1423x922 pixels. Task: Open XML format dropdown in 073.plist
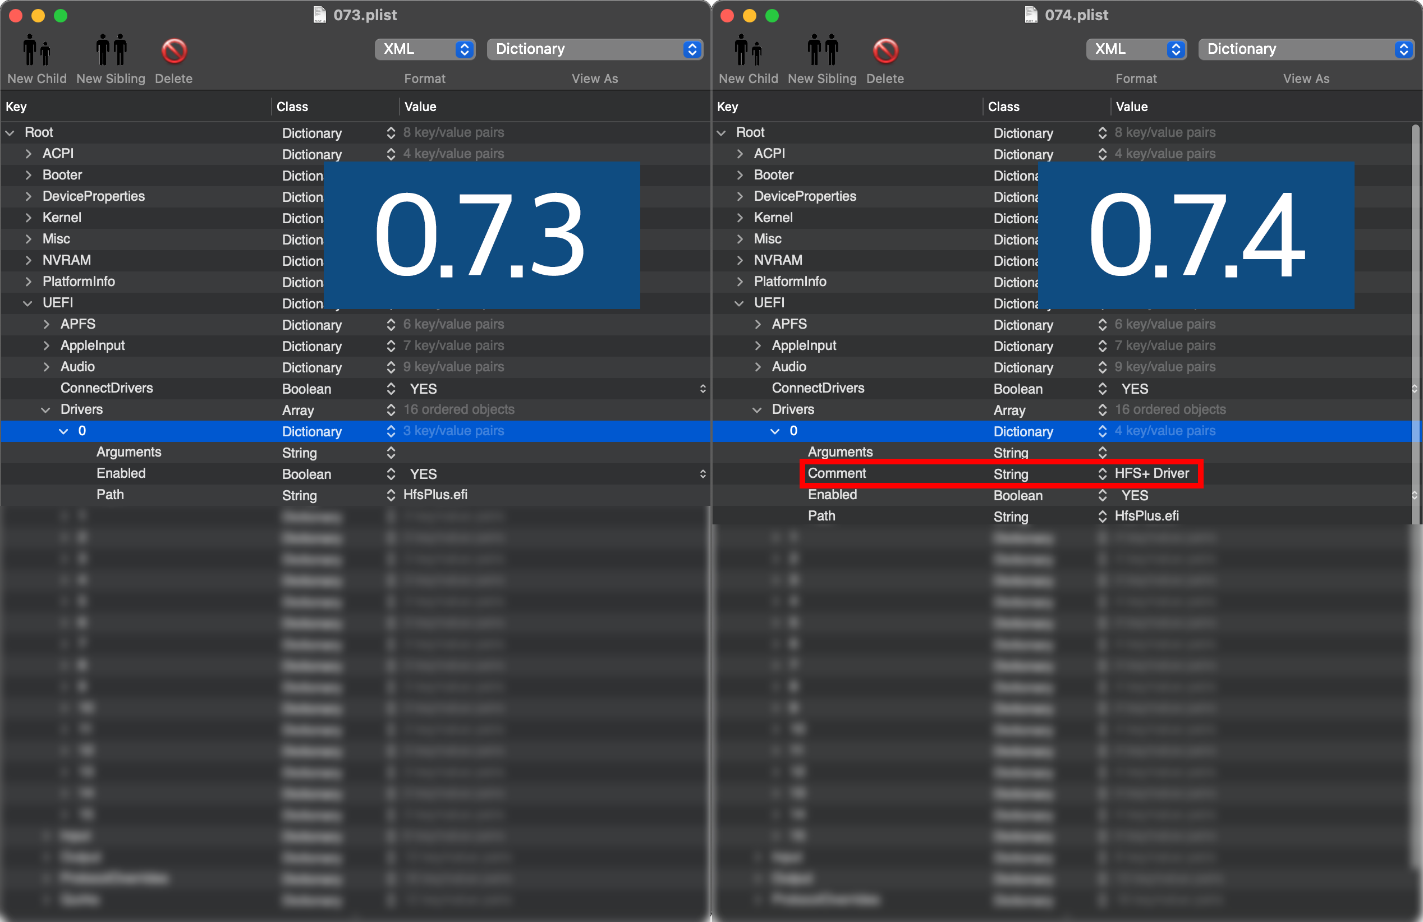coord(425,49)
